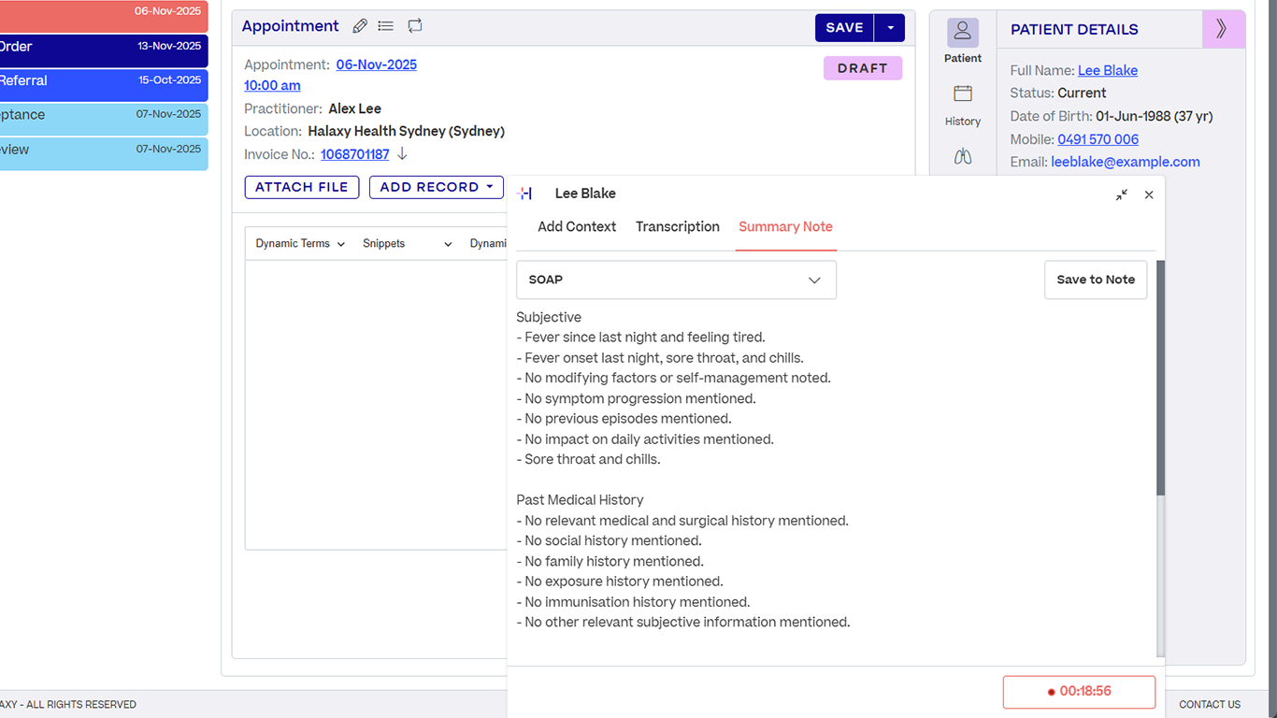Click email leeblake@example.com link
The image size is (1277, 718).
(1126, 162)
